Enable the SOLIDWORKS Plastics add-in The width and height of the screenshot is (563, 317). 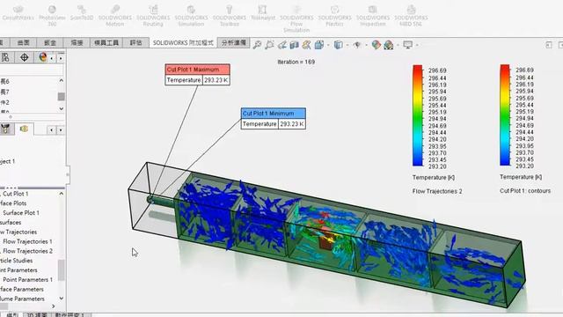(334, 16)
